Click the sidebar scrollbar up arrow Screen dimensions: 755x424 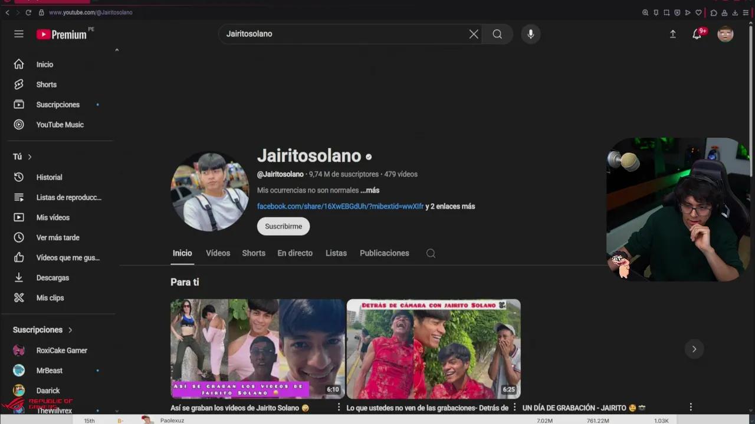point(117,50)
